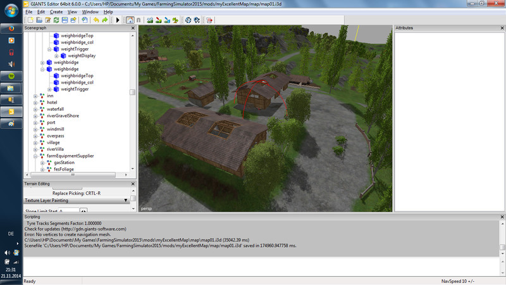Screen dimensions: 506x285
Task: Import a file using the import icon
Action: (85, 20)
